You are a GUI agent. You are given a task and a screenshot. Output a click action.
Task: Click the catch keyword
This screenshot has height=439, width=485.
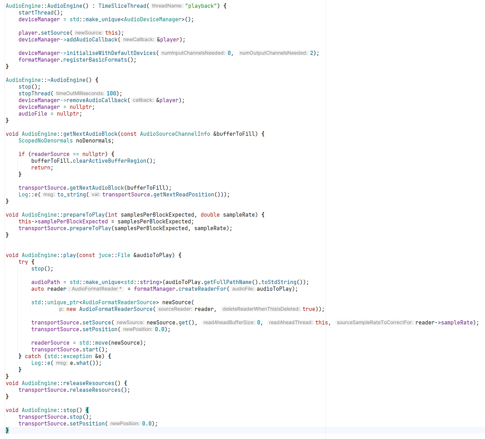[33, 356]
